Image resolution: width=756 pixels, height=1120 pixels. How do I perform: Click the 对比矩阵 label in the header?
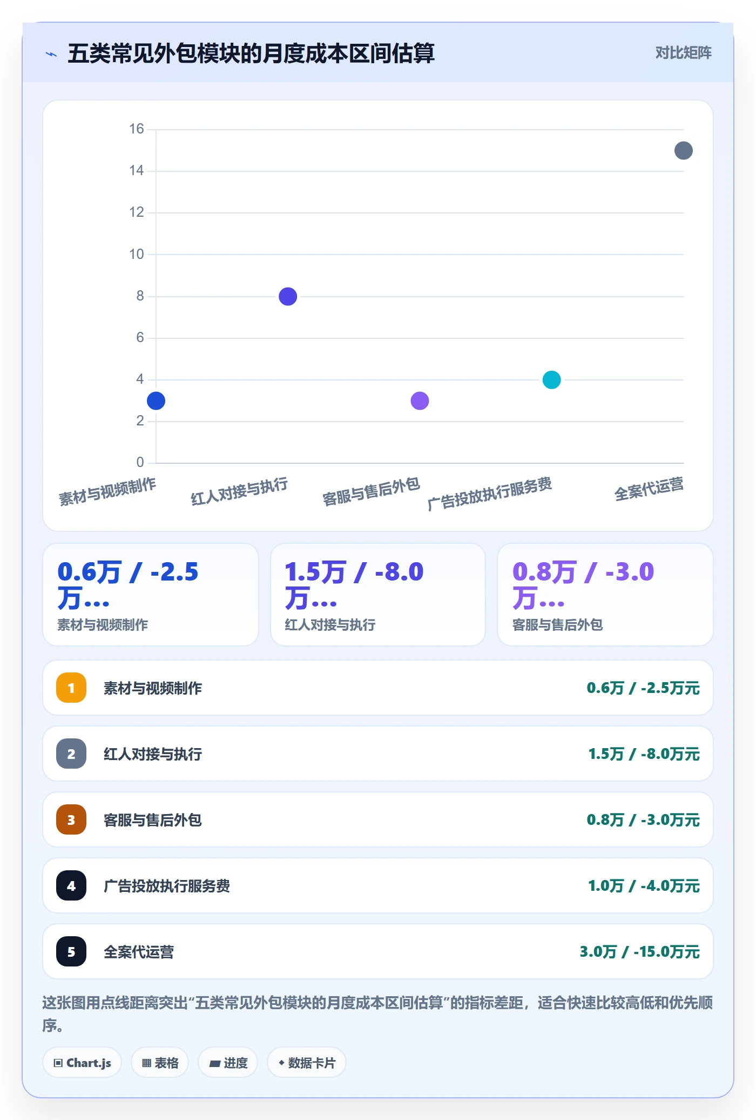683,53
